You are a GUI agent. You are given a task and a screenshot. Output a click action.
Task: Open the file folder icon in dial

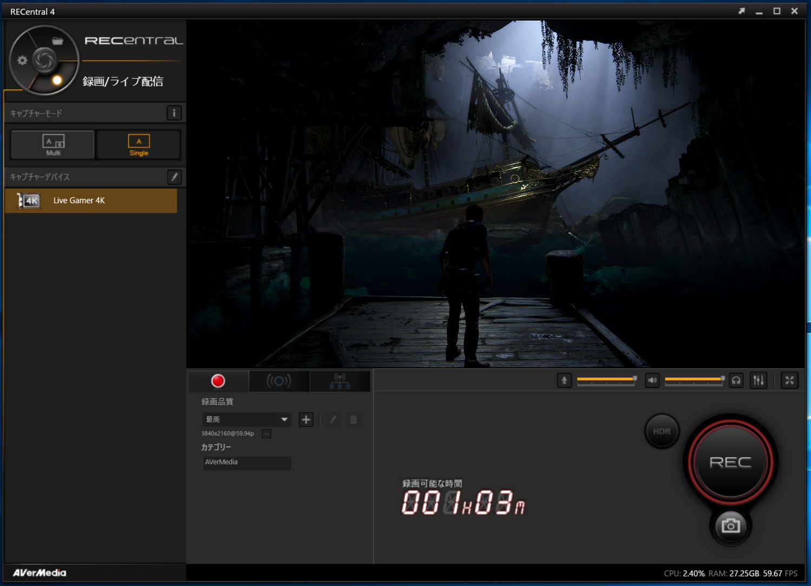click(x=57, y=41)
